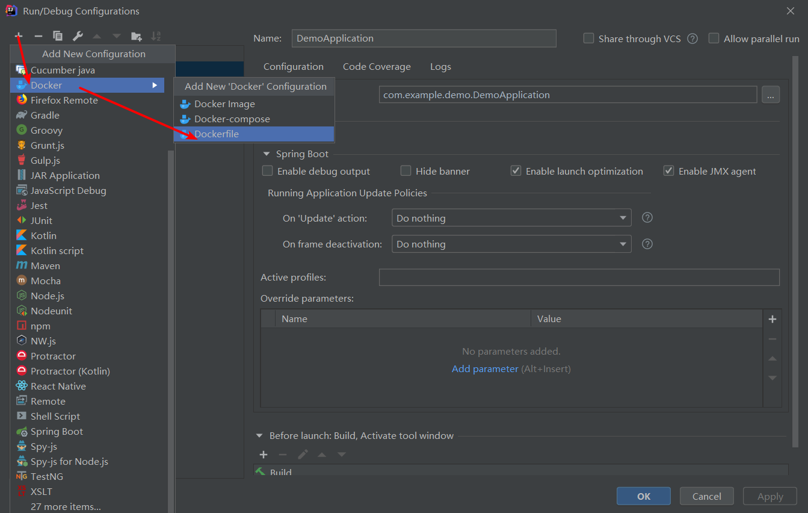Click the Cancel button

tap(707, 496)
